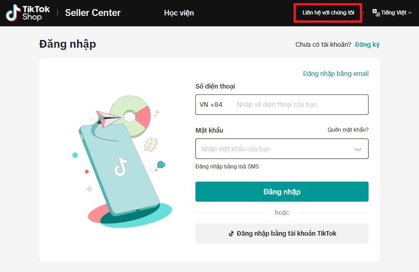
Task: Open the VN +84 country code selector
Action: click(x=211, y=104)
